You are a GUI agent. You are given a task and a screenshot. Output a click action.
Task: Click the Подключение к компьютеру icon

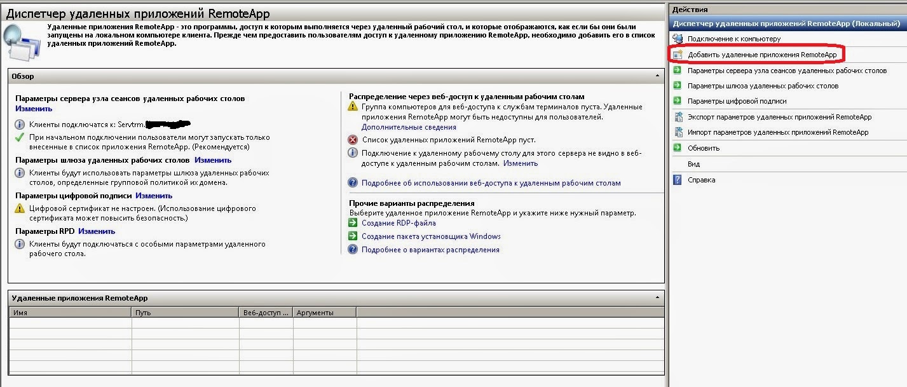(678, 39)
